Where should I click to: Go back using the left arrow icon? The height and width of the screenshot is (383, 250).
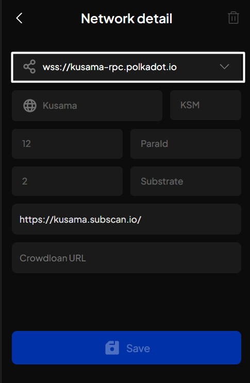(19, 18)
